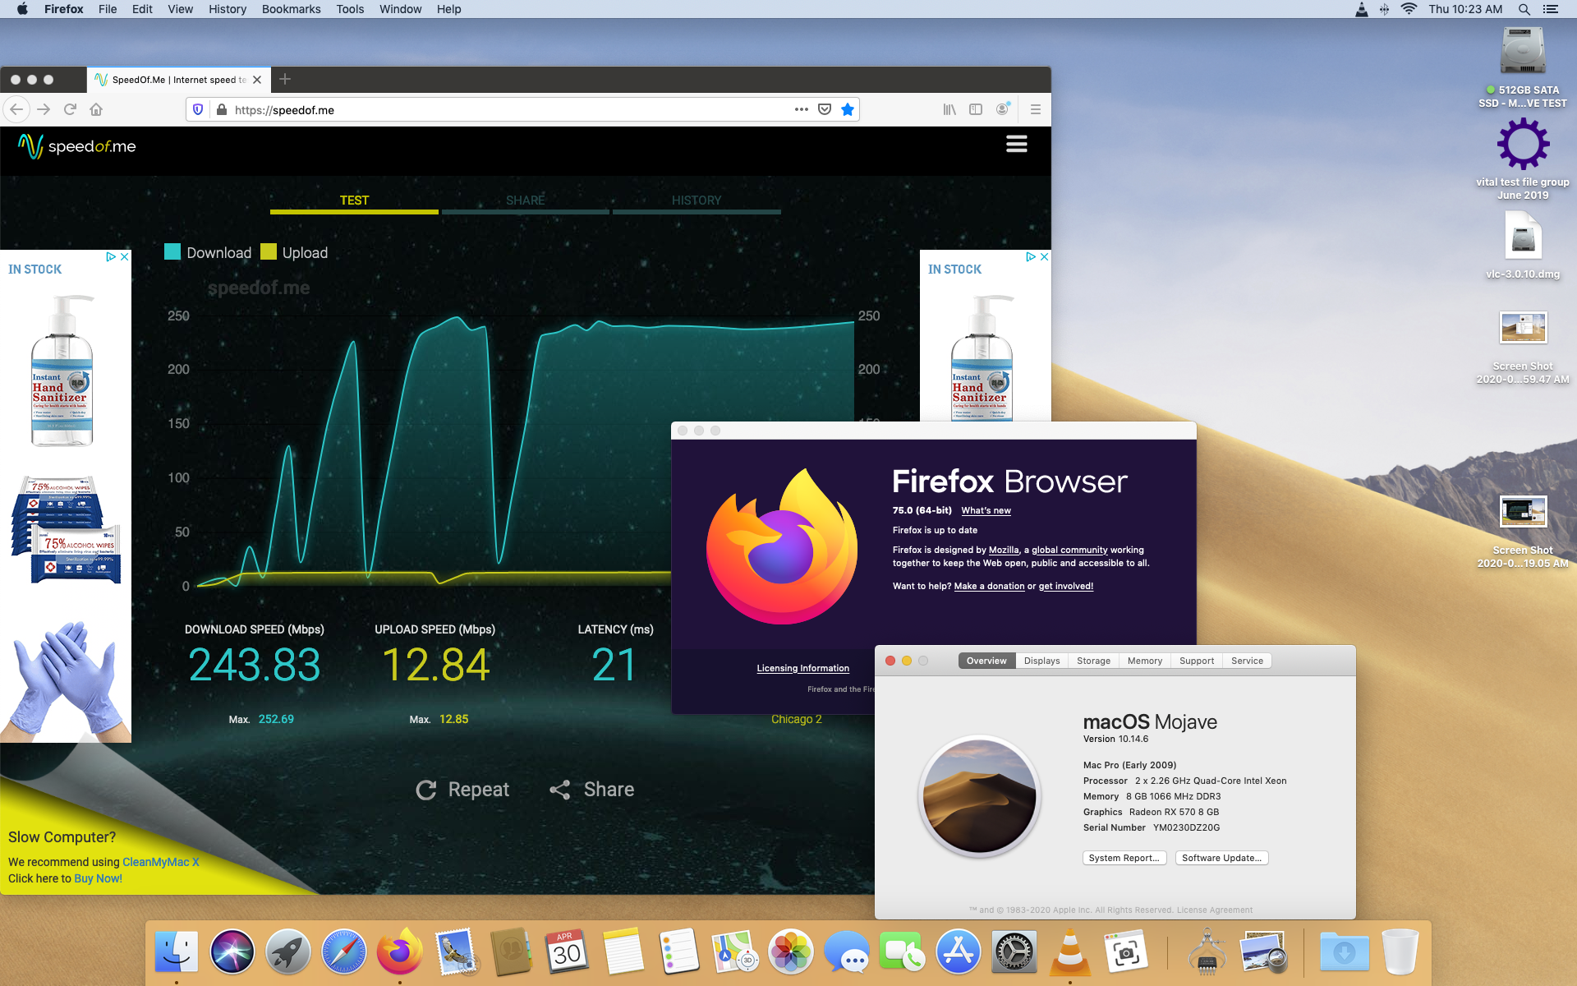Select the Storage tab in About This Mac
The image size is (1577, 986).
click(x=1093, y=661)
